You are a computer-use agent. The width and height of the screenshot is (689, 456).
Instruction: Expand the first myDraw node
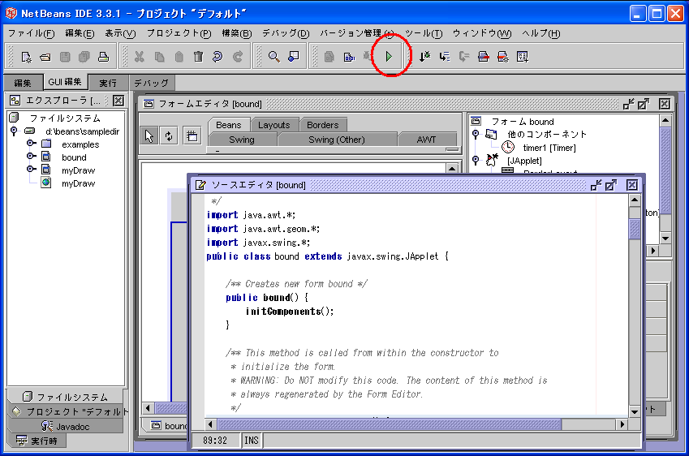tap(31, 169)
